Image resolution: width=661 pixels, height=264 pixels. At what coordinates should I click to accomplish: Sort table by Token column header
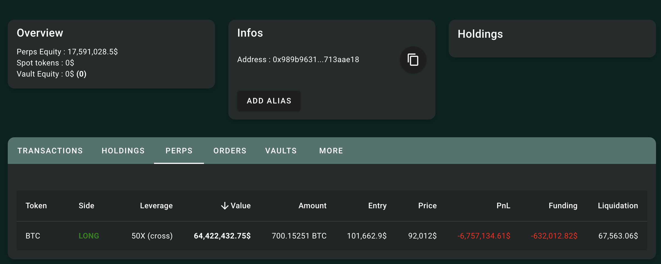coord(36,206)
